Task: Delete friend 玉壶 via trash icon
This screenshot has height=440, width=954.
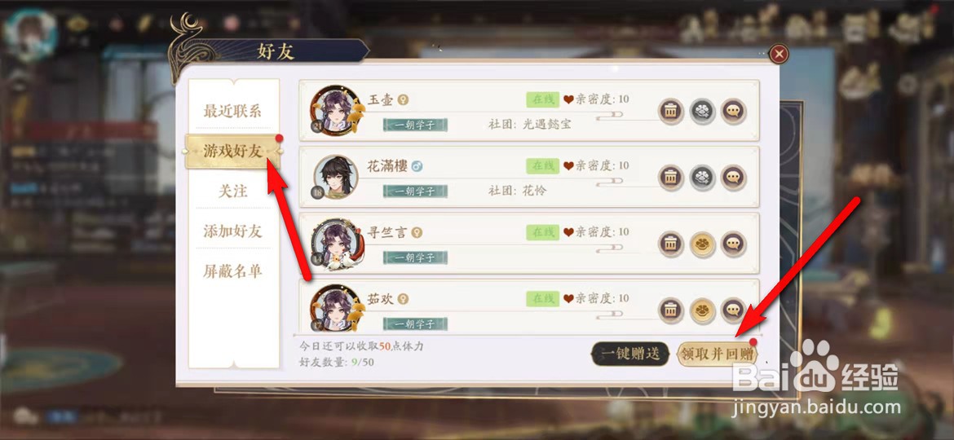Action: pyautogui.click(x=670, y=111)
